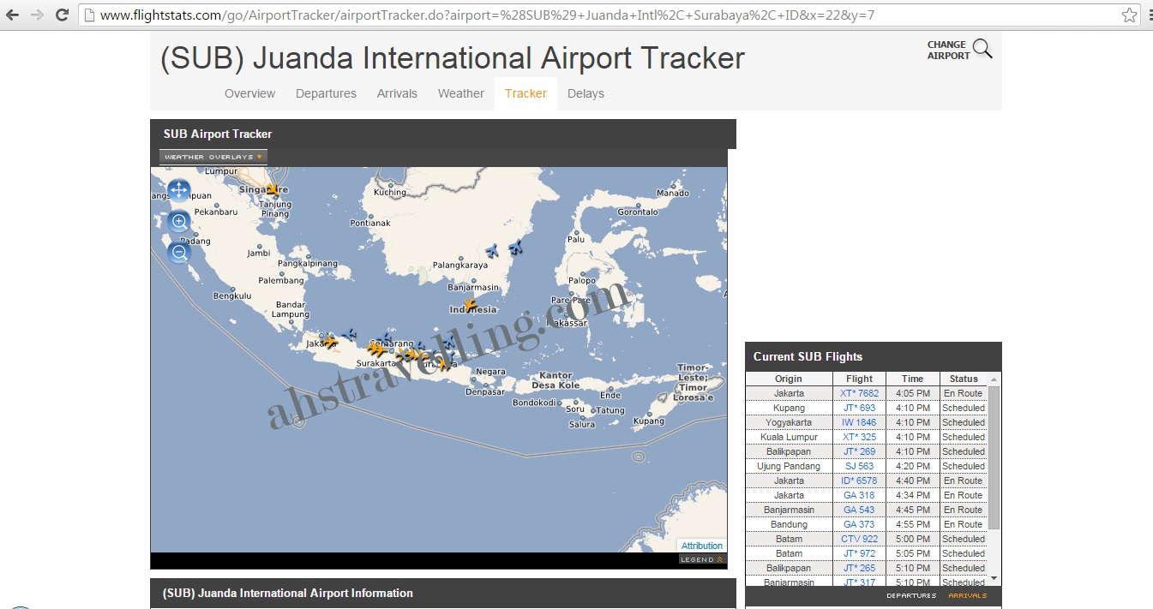Click the Change Airport magnifier icon

(982, 49)
